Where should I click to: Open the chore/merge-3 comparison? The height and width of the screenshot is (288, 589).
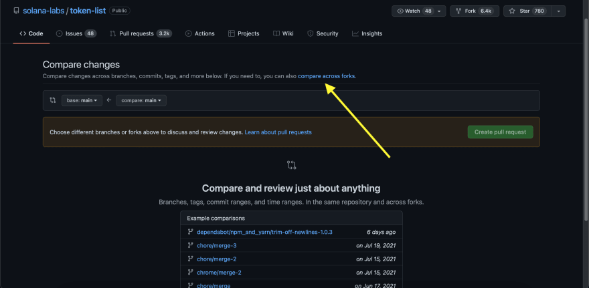point(216,246)
